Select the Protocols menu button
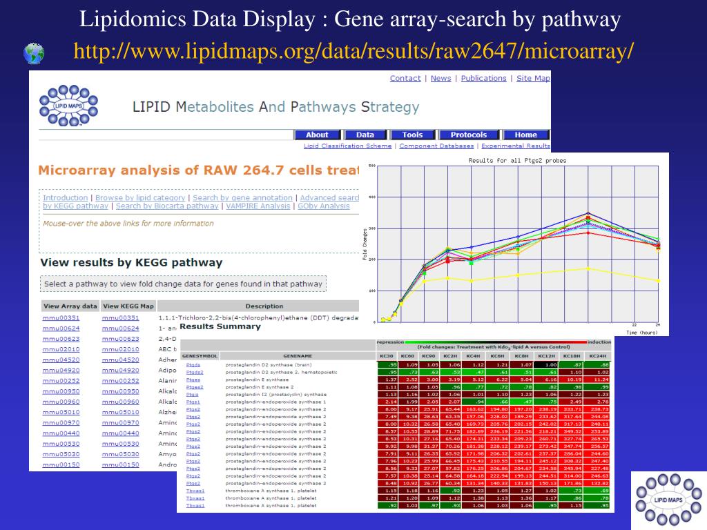This screenshot has height=530, width=707. pyautogui.click(x=469, y=135)
